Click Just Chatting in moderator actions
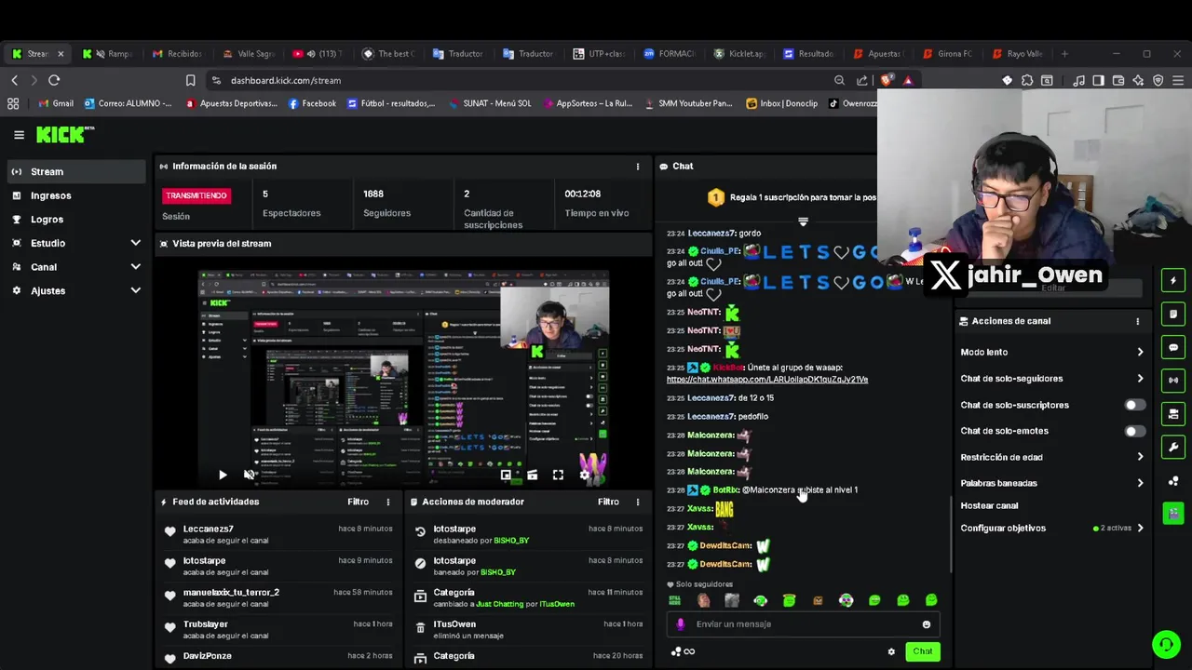The image size is (1192, 670). point(501,604)
